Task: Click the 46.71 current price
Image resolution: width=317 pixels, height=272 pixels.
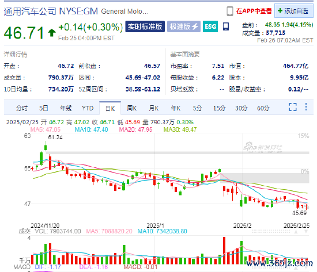Action: click(x=24, y=33)
